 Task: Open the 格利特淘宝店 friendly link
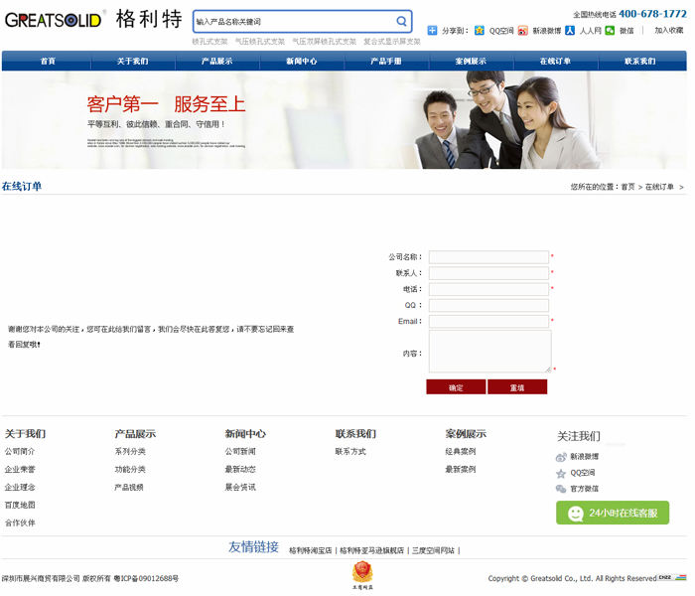pyautogui.click(x=310, y=550)
